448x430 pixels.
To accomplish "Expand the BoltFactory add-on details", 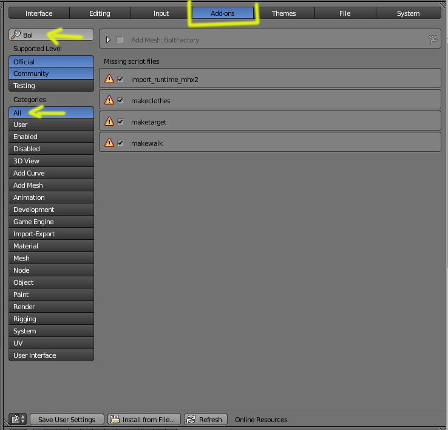I will [x=108, y=39].
